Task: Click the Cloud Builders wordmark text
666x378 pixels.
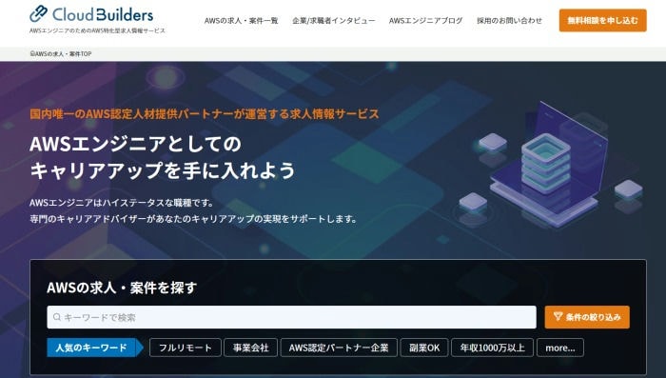Action: click(x=103, y=14)
